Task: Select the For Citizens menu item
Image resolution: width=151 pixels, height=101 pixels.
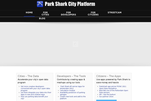Action: 93,14
